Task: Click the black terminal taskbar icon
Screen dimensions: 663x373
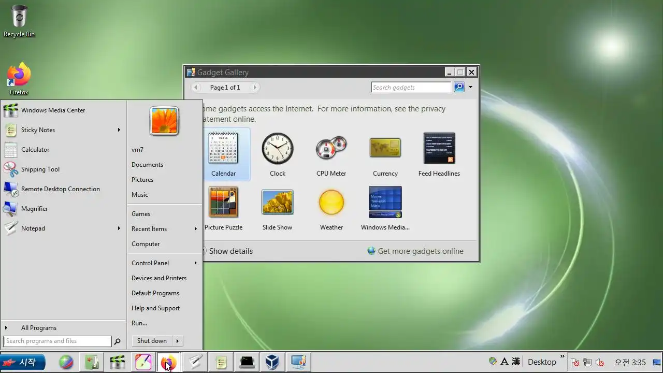Action: 247,362
